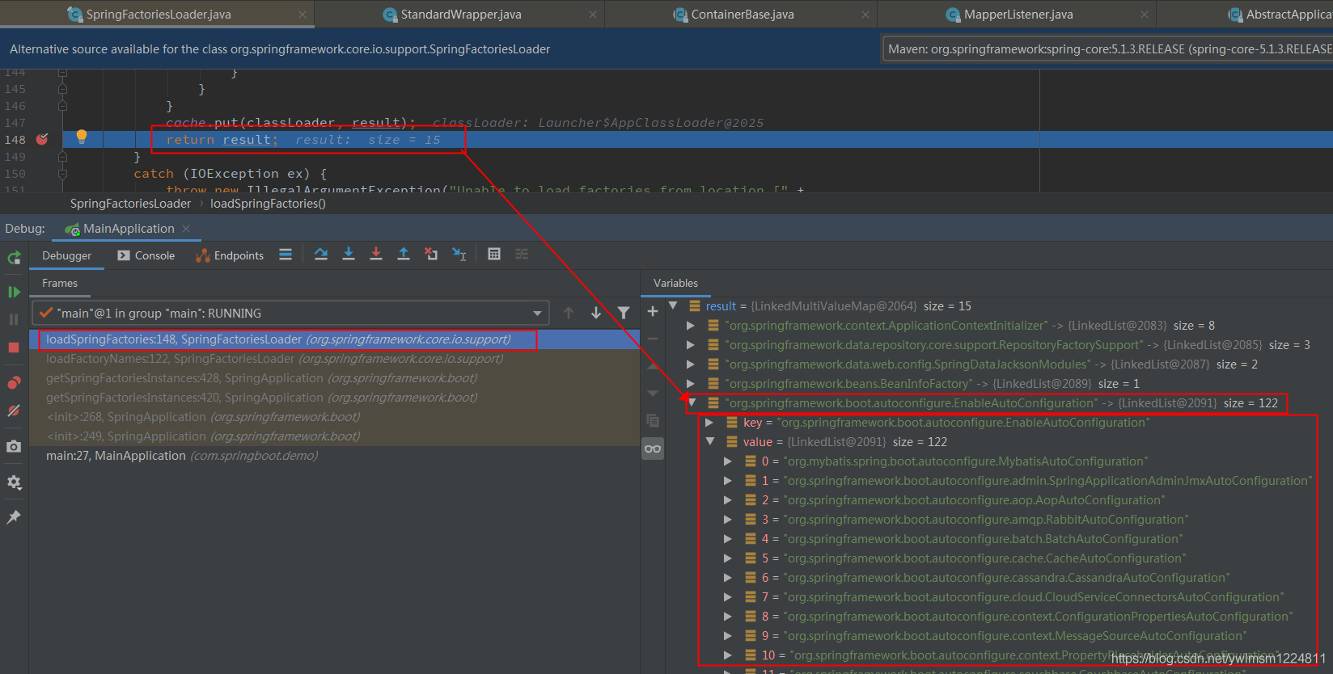Switch to SpringFactoriesLoader.java tab
1333x674 pixels.
coord(159,15)
